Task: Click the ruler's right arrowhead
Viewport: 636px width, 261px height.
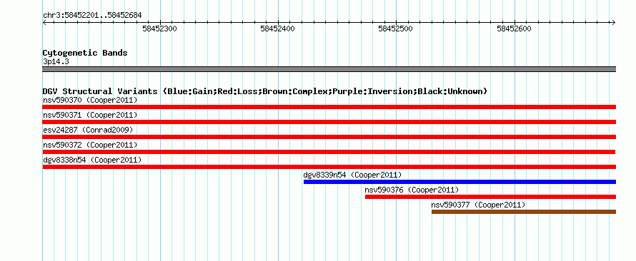Action: tap(613, 22)
